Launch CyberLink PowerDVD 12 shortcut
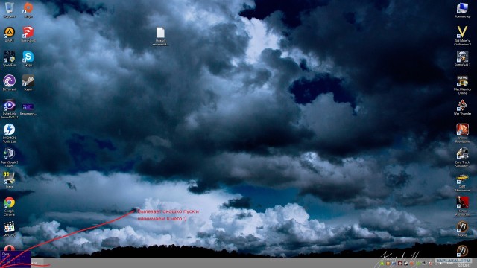 (9, 109)
